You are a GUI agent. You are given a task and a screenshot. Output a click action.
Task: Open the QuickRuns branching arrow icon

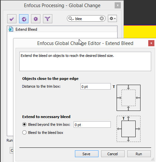[x=47, y=19]
